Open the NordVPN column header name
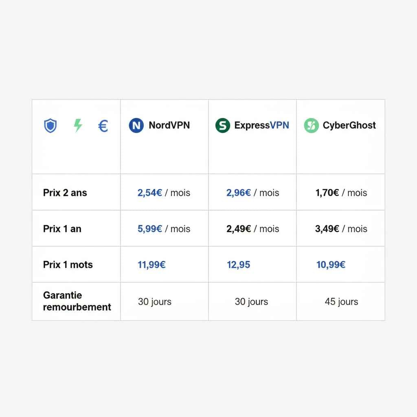The width and height of the screenshot is (417, 417). coord(169,125)
